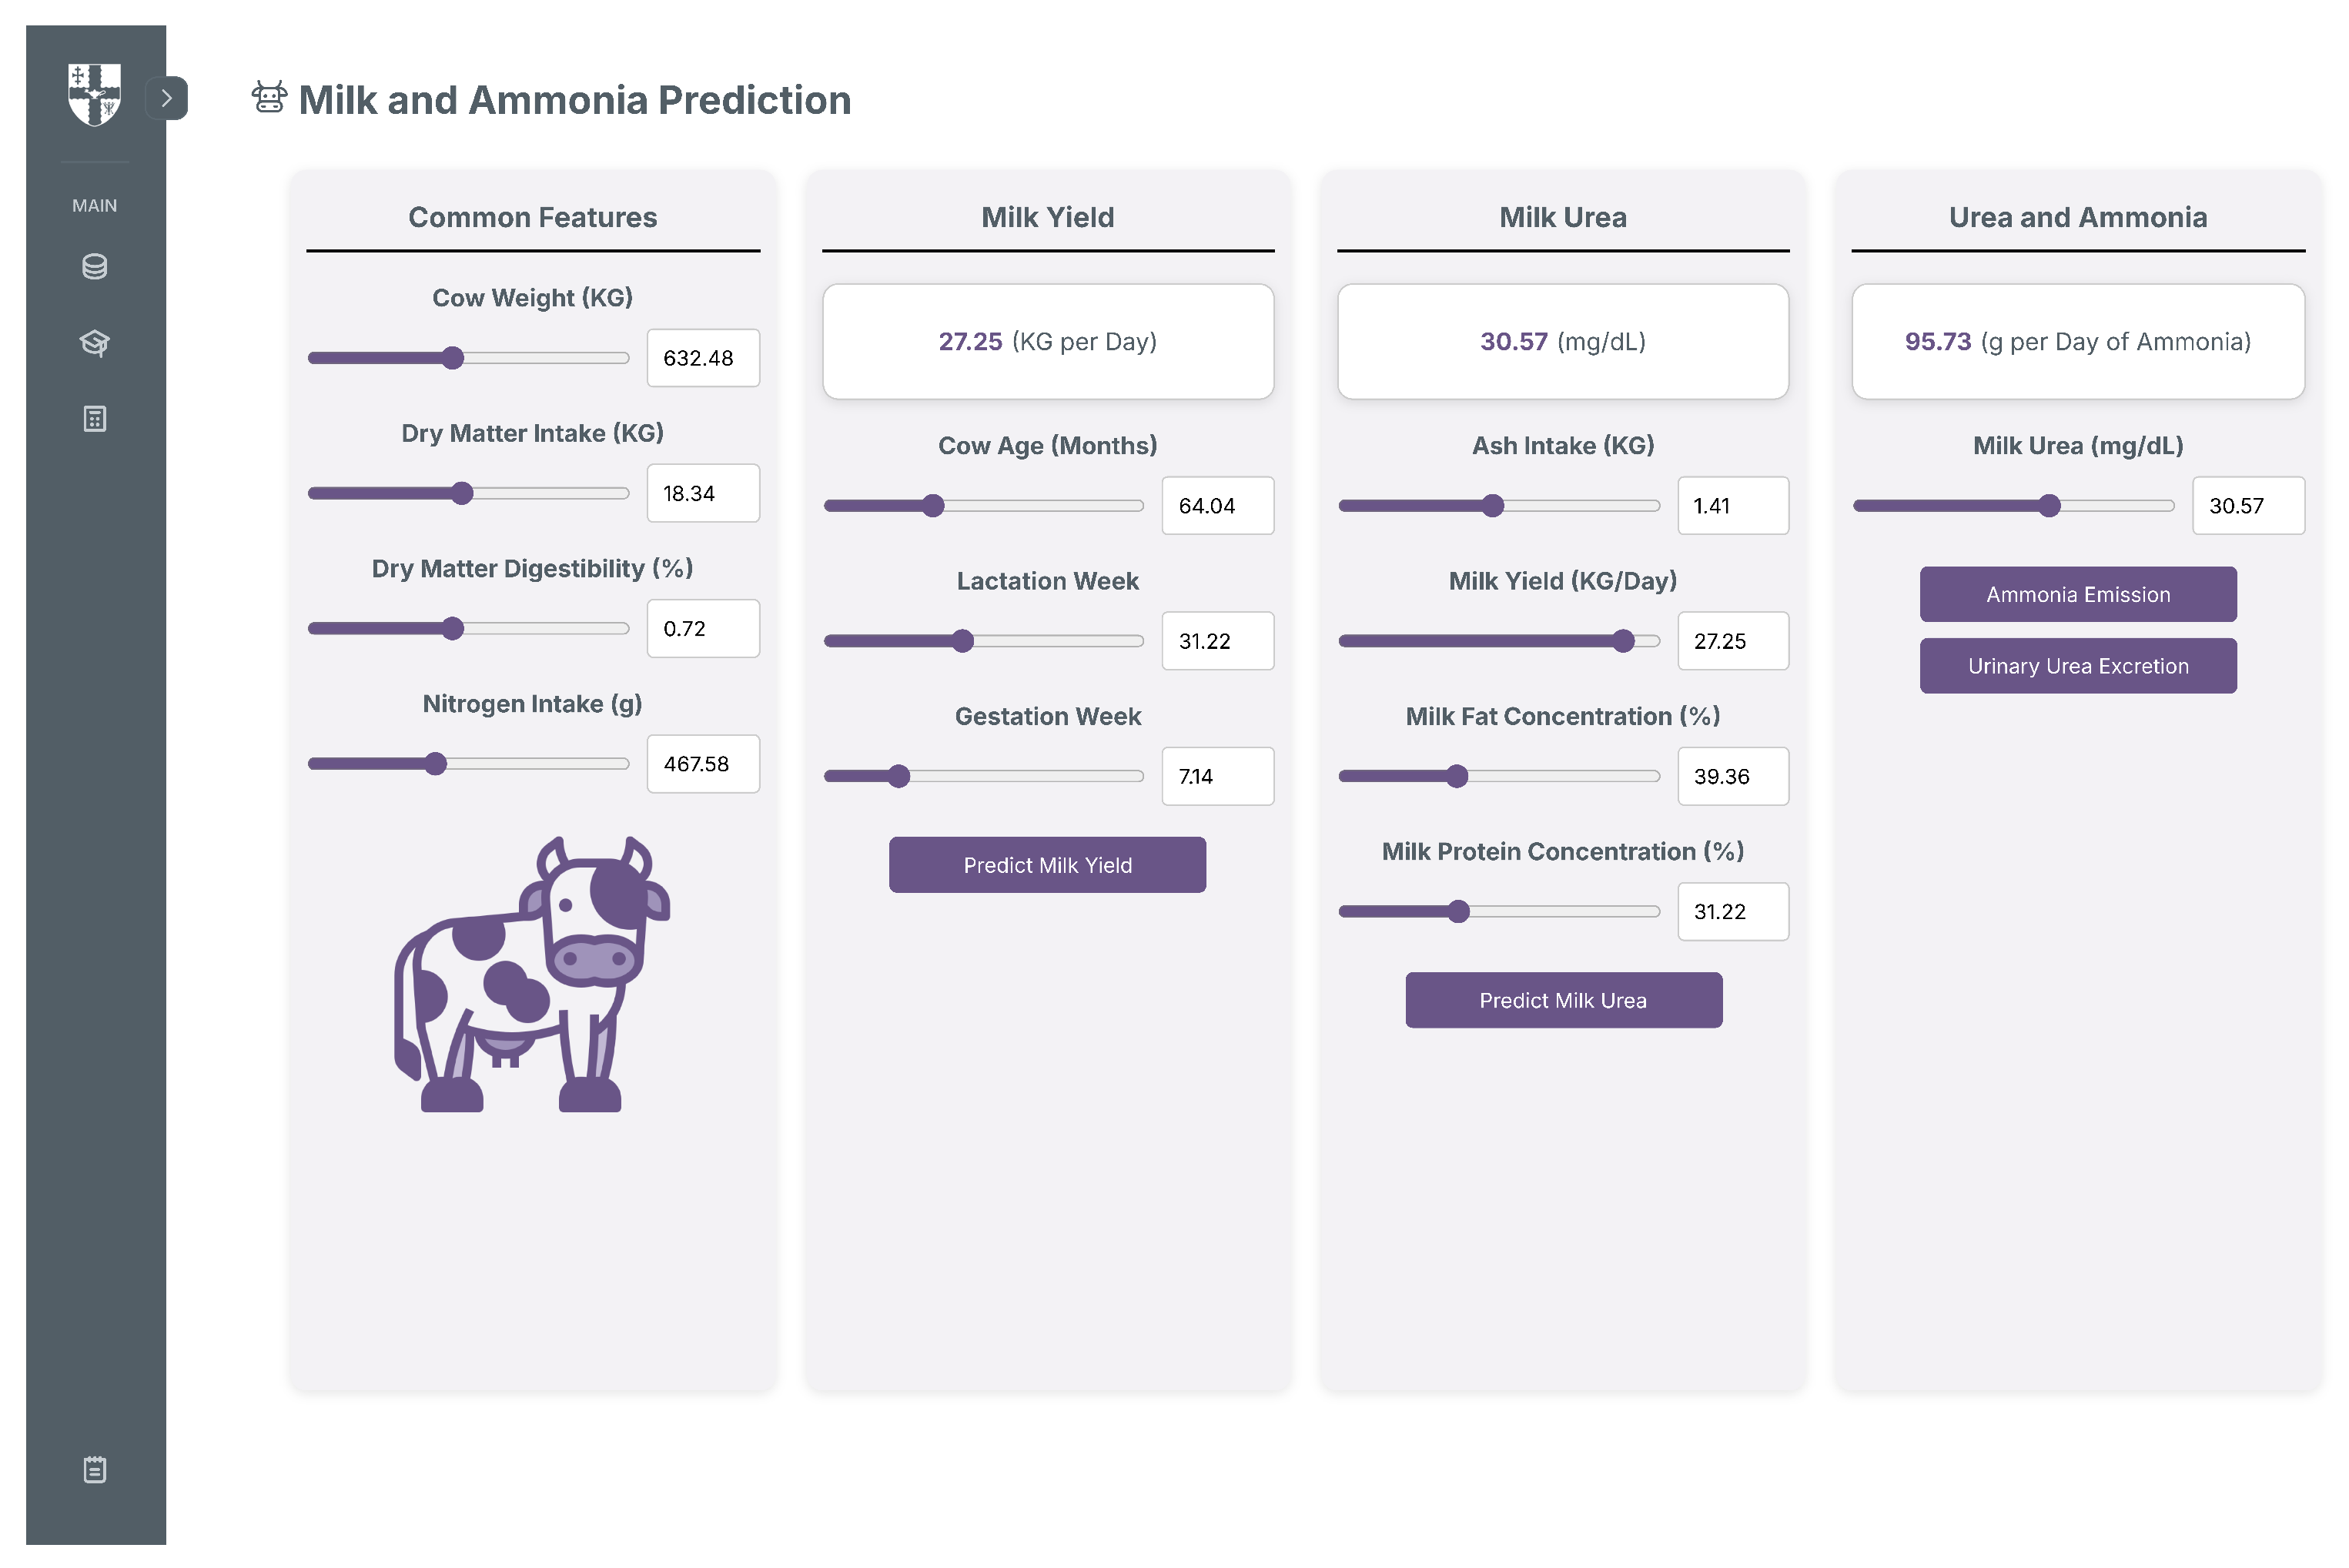This screenshot has width=2349, height=1568.
Task: Focus the Cow Age (Months) input box
Action: [x=1217, y=506]
